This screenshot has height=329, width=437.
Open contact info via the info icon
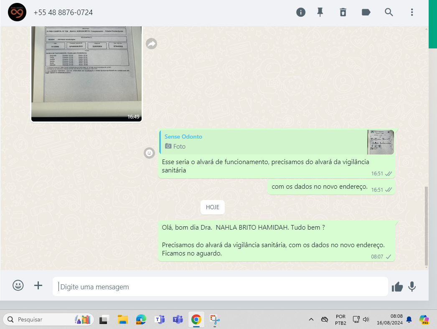pos(301,12)
